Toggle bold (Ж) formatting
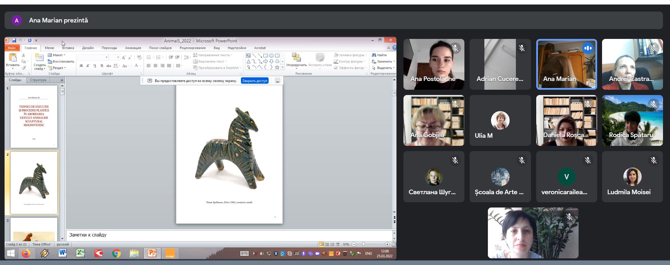This screenshot has width=670, height=265. (x=81, y=66)
